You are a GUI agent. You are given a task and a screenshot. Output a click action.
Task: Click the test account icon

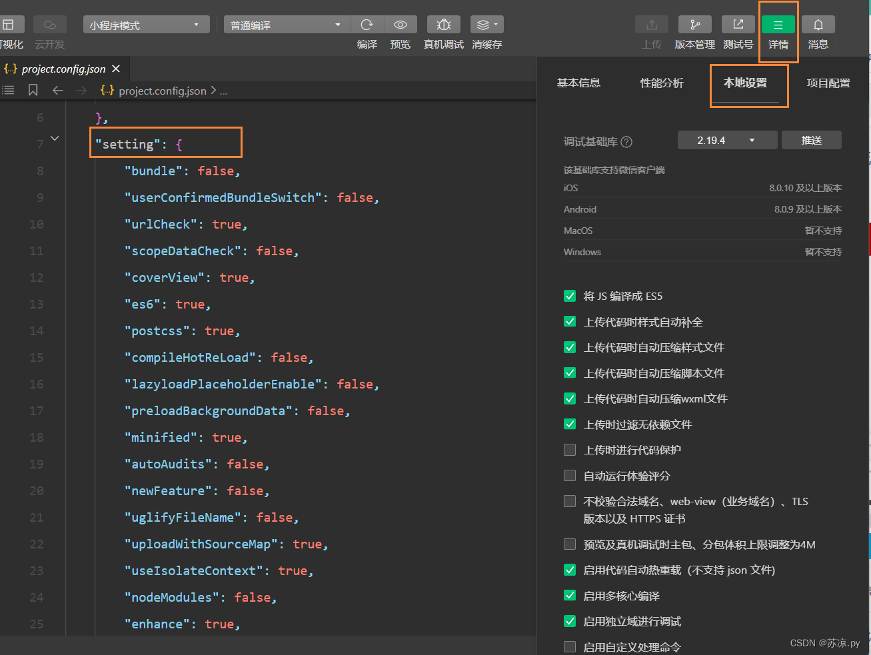[738, 25]
